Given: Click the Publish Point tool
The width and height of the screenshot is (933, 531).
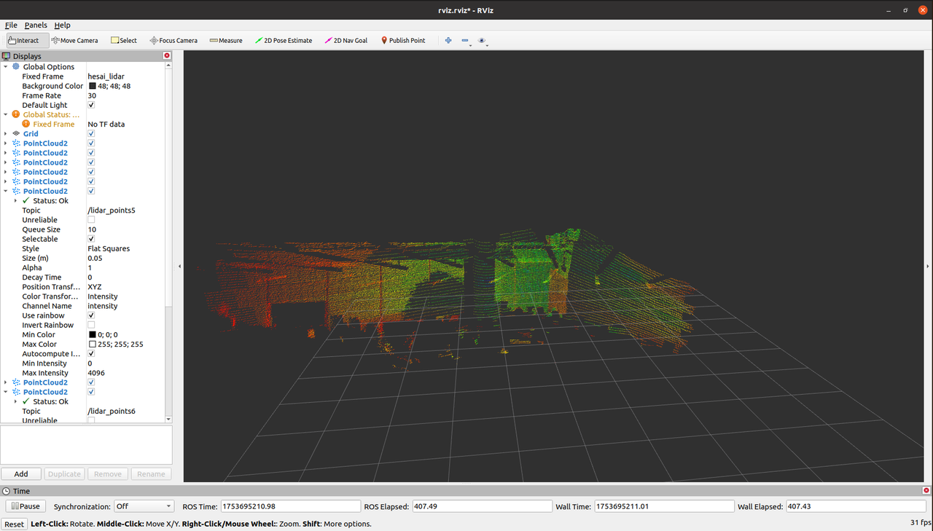Looking at the screenshot, I should point(403,41).
